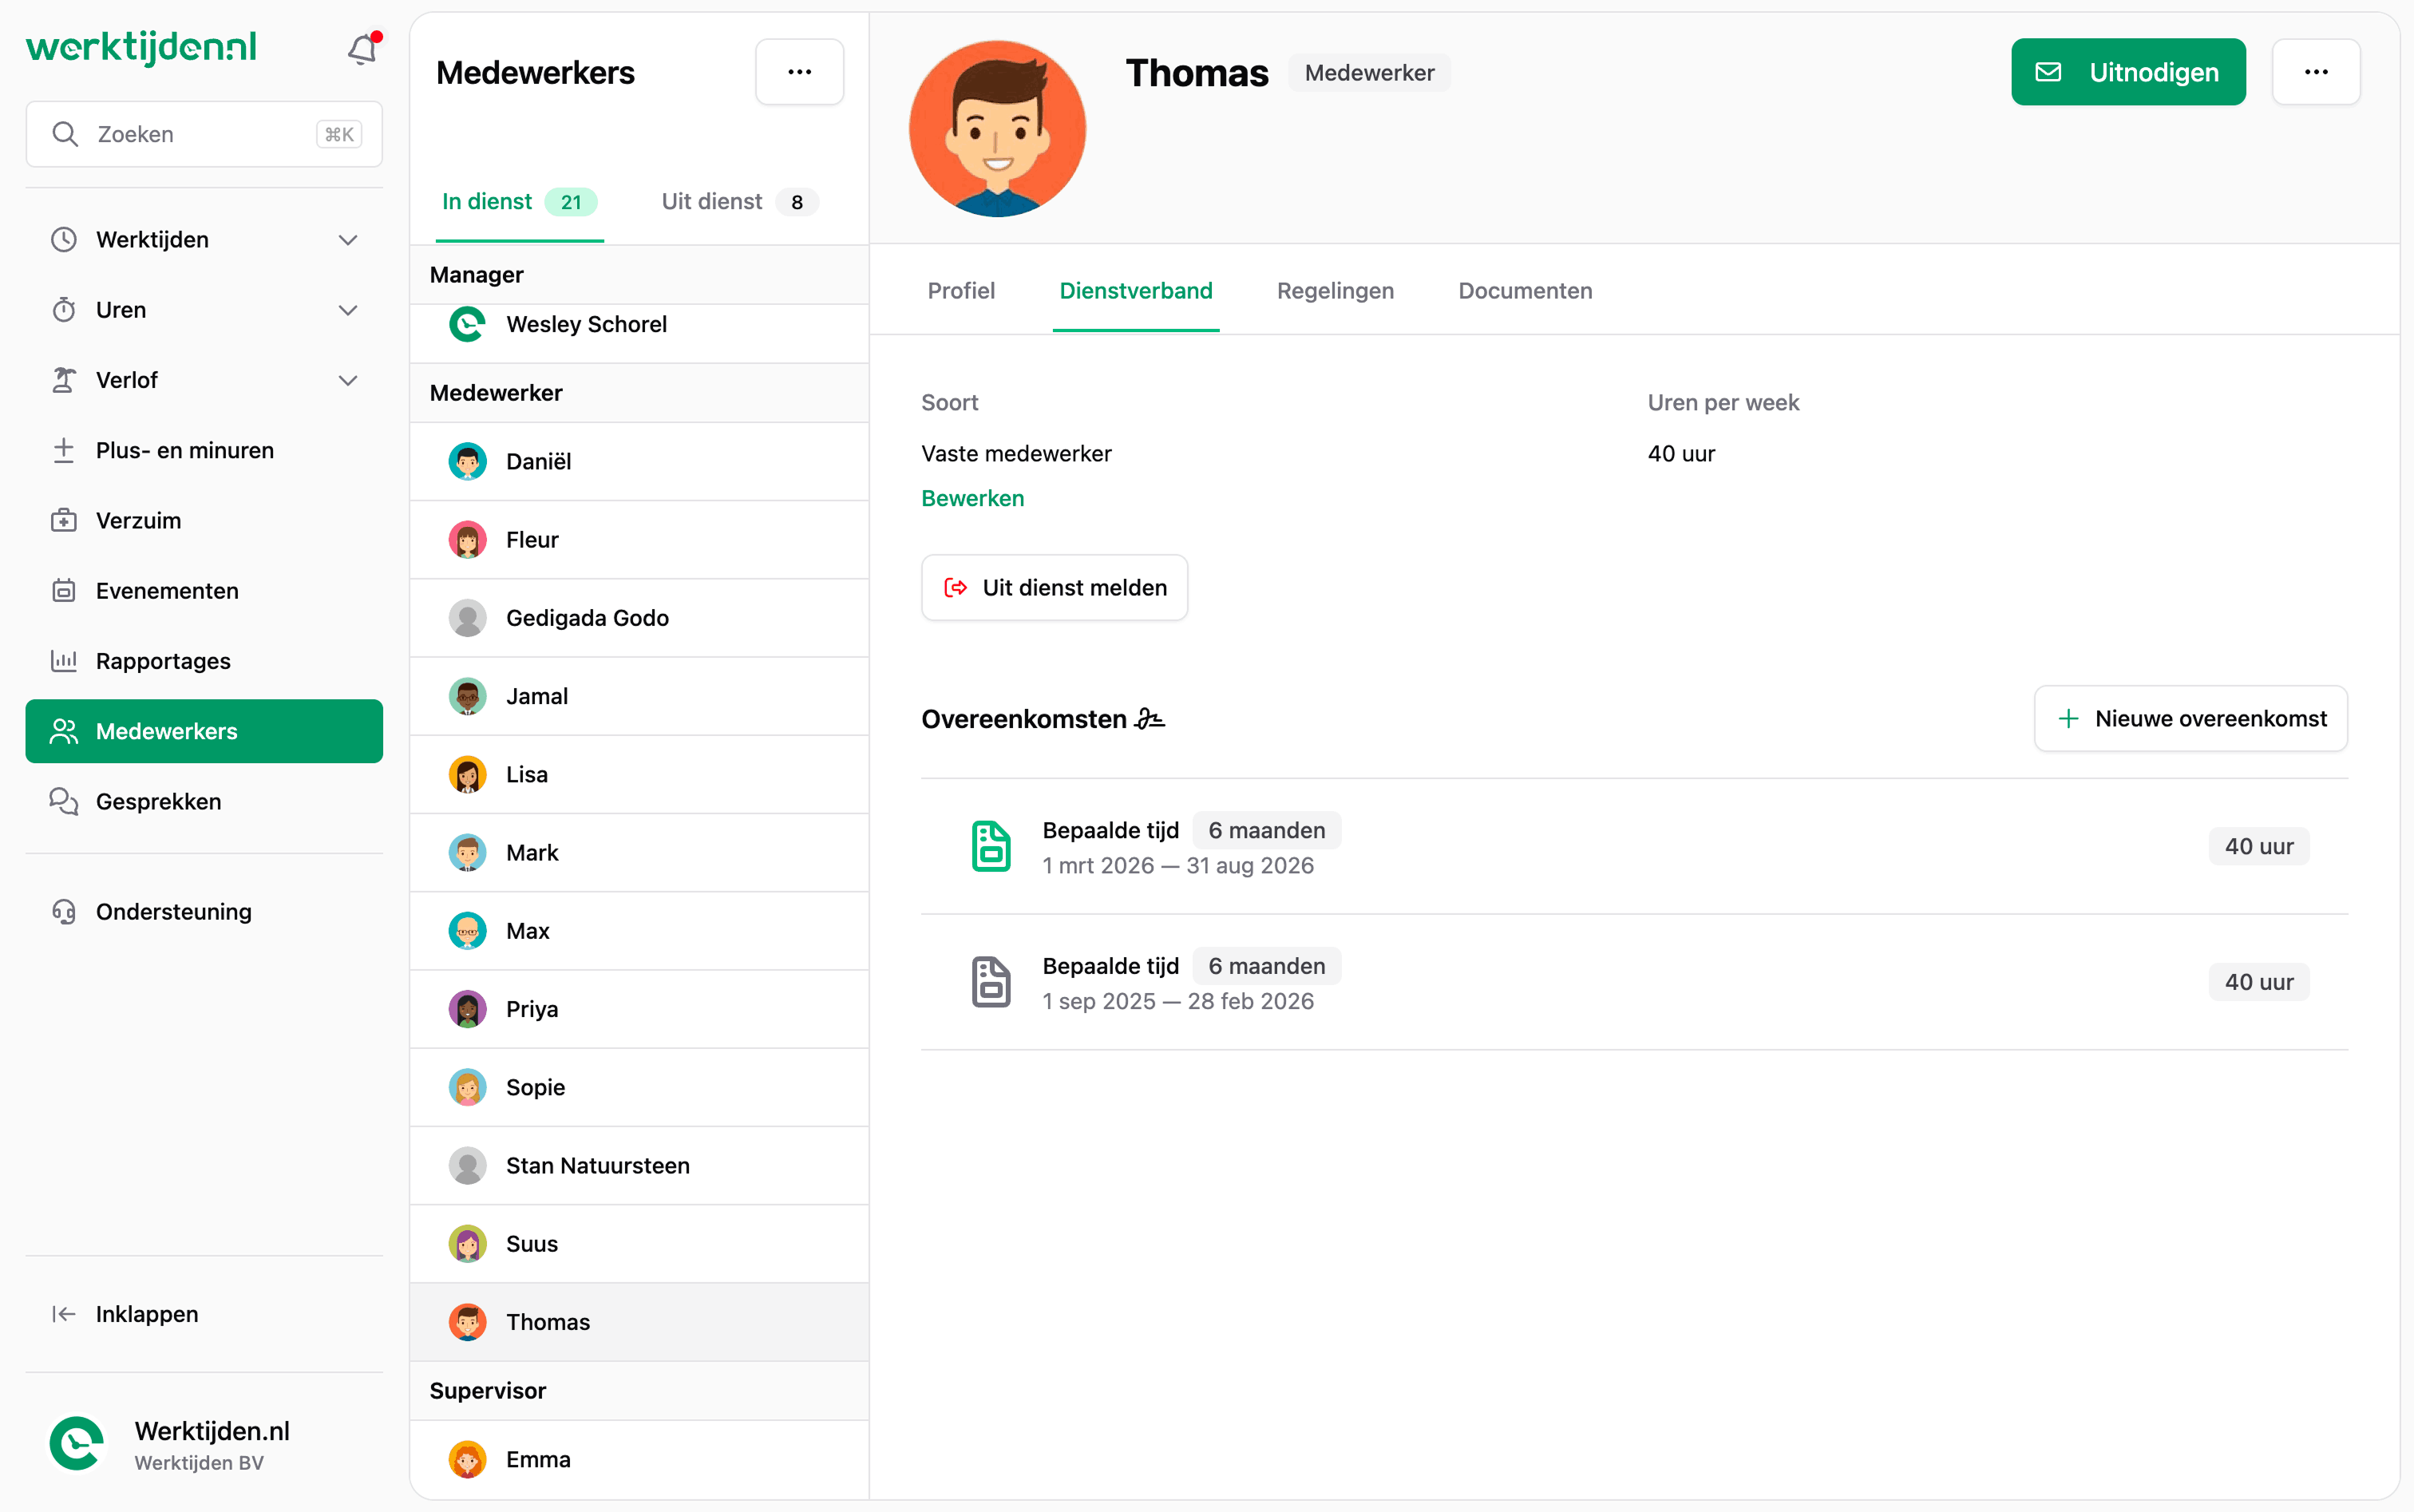Viewport: 2414px width, 1512px height.
Task: Open the Regelingen tab
Action: pyautogui.click(x=1335, y=291)
